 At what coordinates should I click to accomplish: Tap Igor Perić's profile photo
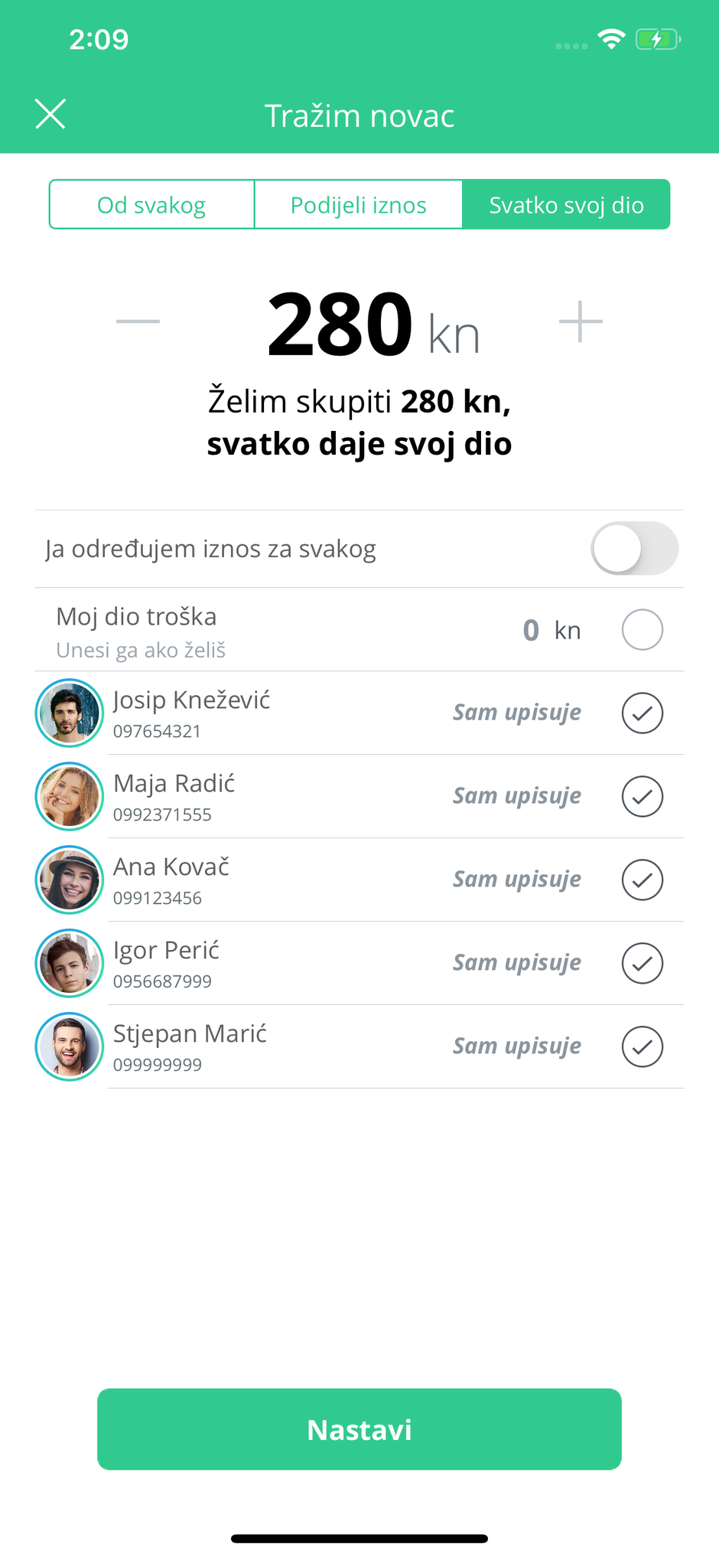tap(70, 963)
